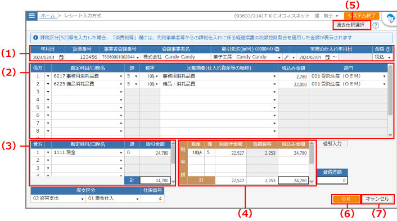Open account dropdown in empty debit row 3

point(121,92)
